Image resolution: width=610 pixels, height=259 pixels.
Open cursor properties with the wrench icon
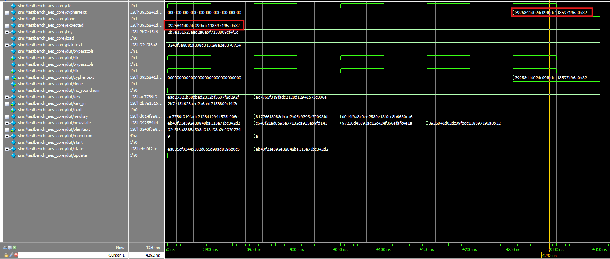[11, 255]
